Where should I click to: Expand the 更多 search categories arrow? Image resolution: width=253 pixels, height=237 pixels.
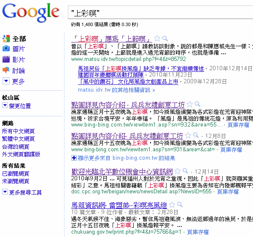coord(6,81)
